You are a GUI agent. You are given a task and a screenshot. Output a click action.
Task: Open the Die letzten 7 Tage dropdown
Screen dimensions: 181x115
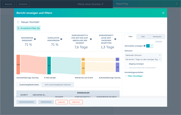click(143, 59)
